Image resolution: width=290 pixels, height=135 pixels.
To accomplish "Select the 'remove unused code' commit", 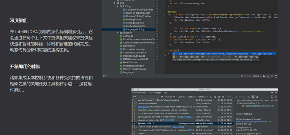I will tap(147, 104).
